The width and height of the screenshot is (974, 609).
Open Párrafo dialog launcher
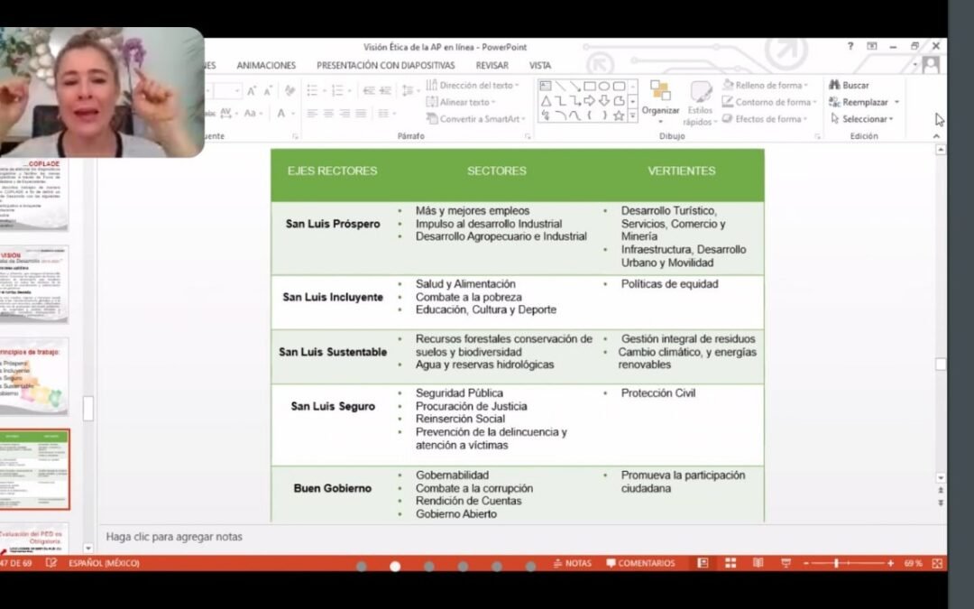[x=528, y=136]
